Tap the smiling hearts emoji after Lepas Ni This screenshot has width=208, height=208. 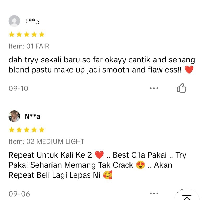click(108, 175)
